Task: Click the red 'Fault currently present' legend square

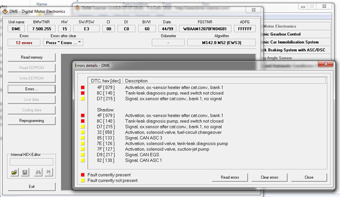Action: click(82, 175)
